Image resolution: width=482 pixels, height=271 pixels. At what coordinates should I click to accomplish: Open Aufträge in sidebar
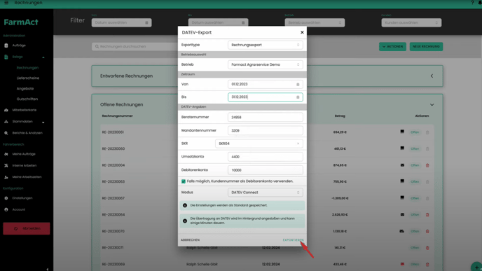[x=19, y=46]
